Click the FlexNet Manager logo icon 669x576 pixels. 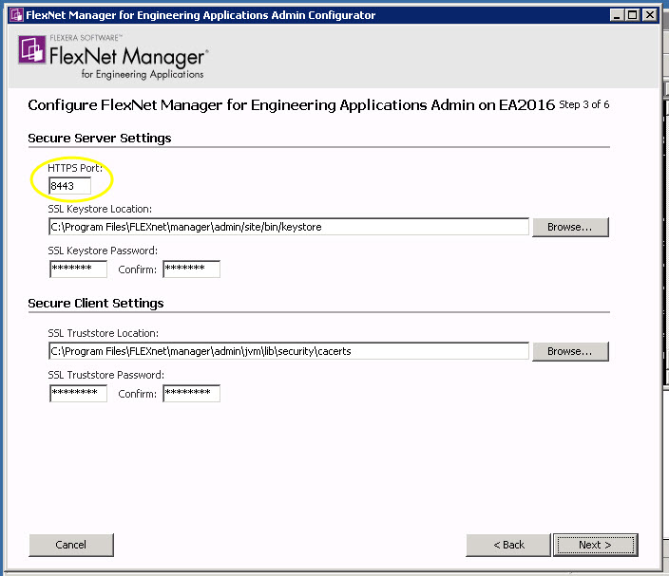point(31,50)
